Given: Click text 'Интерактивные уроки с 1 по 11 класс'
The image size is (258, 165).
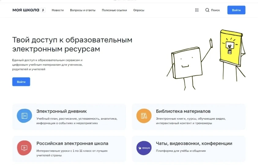Looking at the screenshot, I should (x=64, y=151).
